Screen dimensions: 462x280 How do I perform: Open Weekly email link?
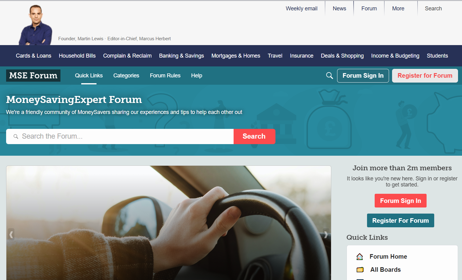[302, 9]
